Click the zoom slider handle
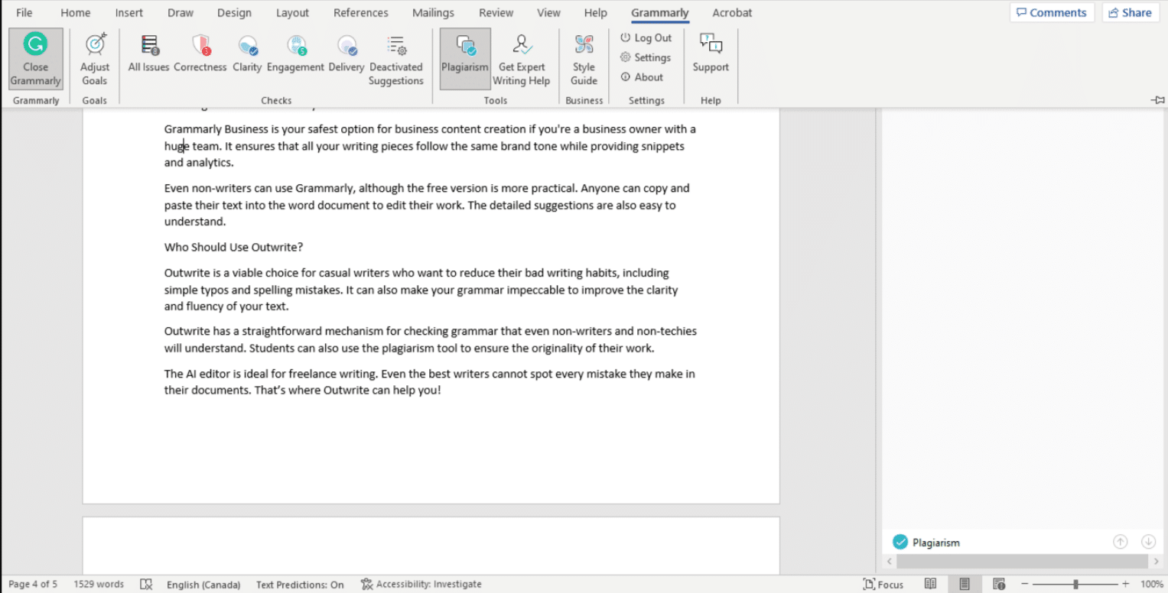The image size is (1168, 593). click(x=1075, y=584)
